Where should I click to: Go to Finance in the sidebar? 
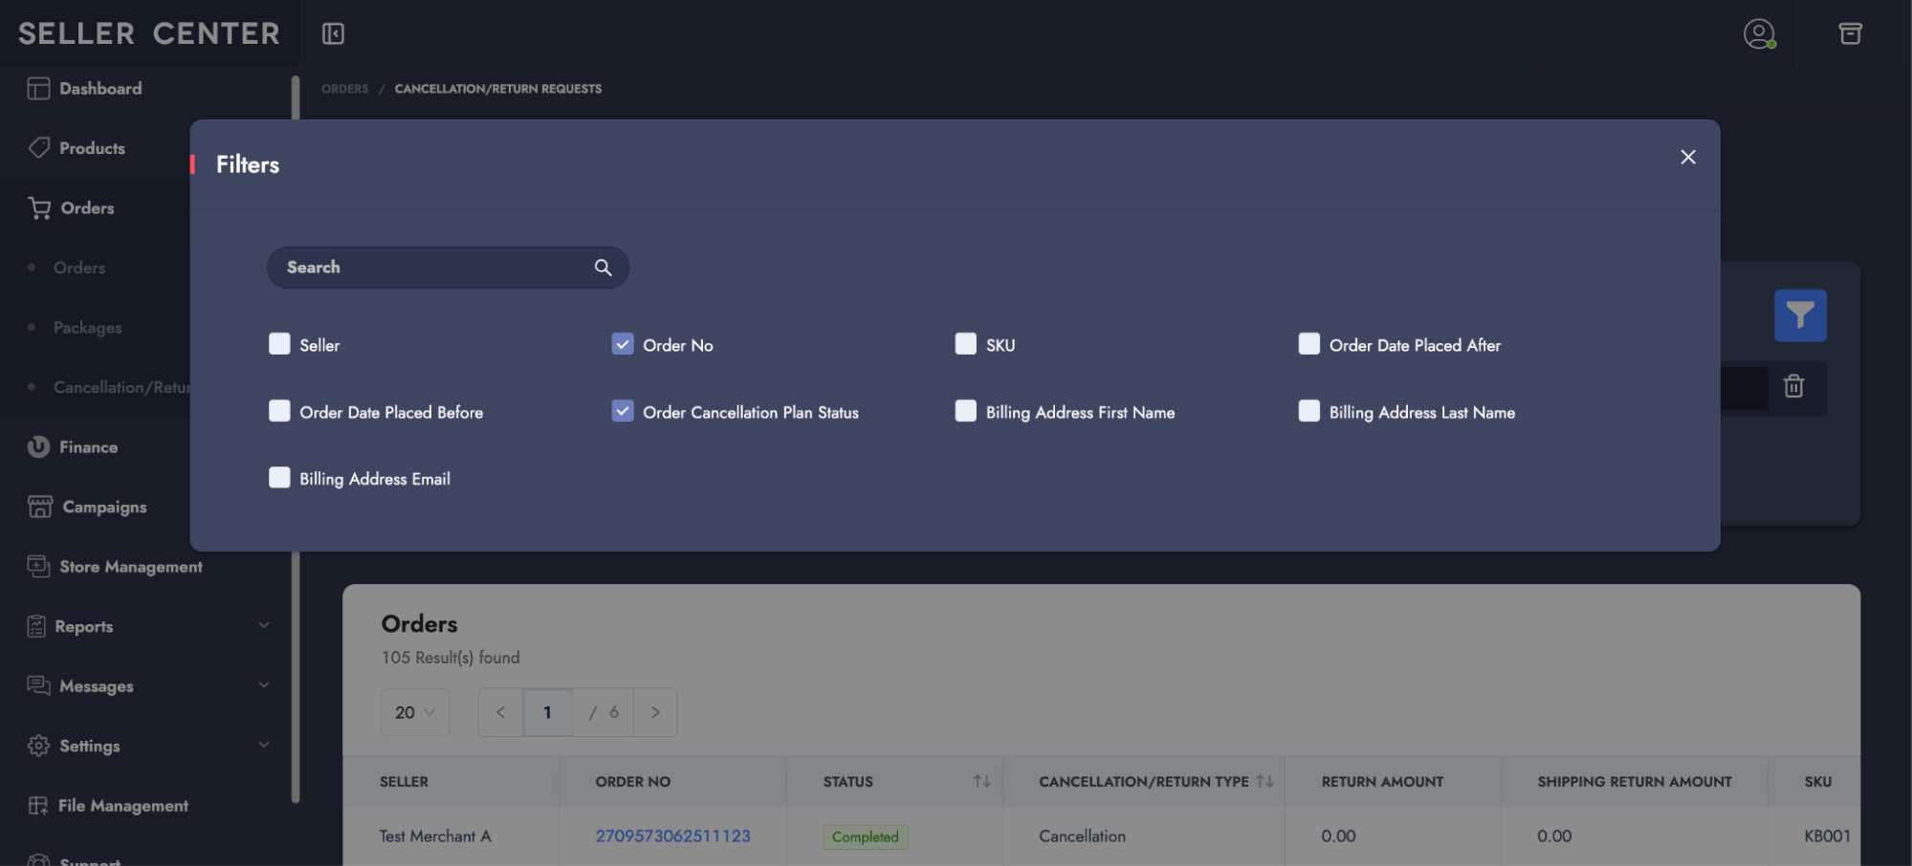coord(88,447)
